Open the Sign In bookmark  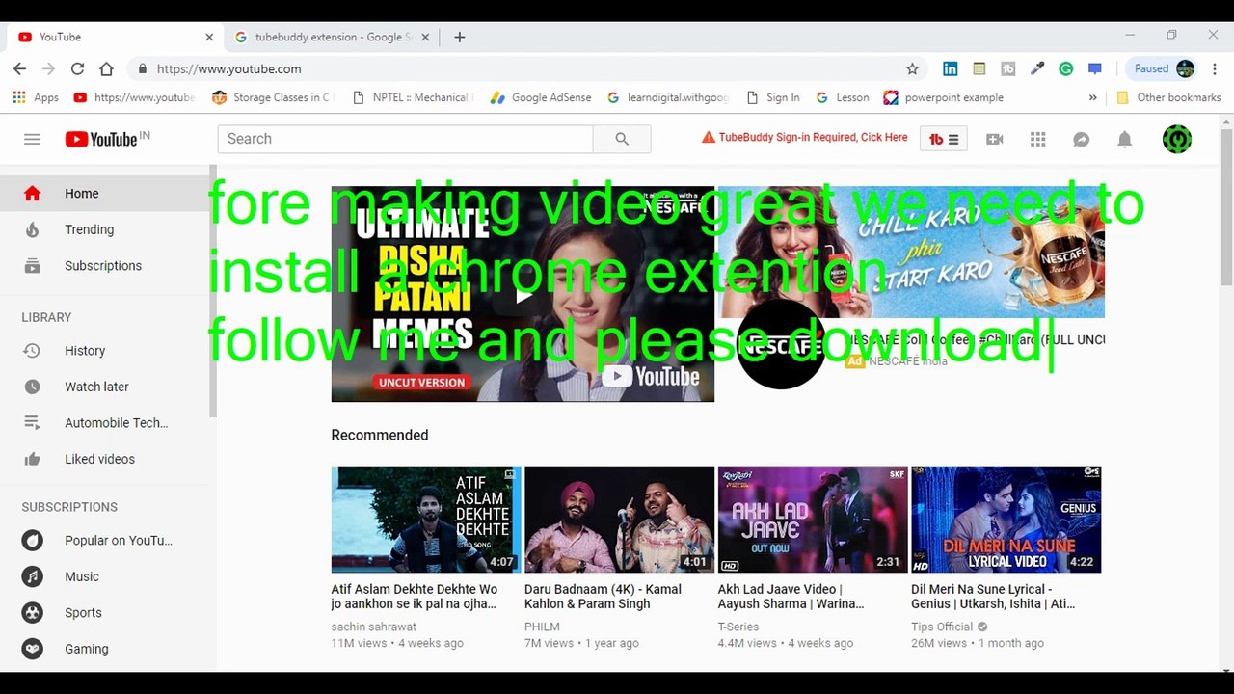[x=773, y=97]
